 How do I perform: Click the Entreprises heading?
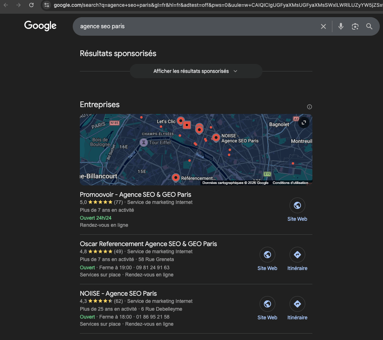(99, 105)
